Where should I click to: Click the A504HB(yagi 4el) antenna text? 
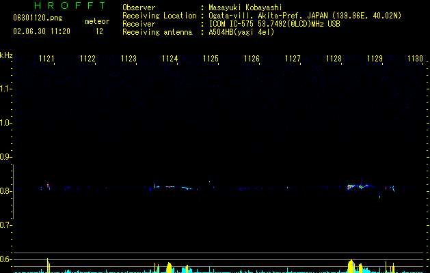(241, 32)
